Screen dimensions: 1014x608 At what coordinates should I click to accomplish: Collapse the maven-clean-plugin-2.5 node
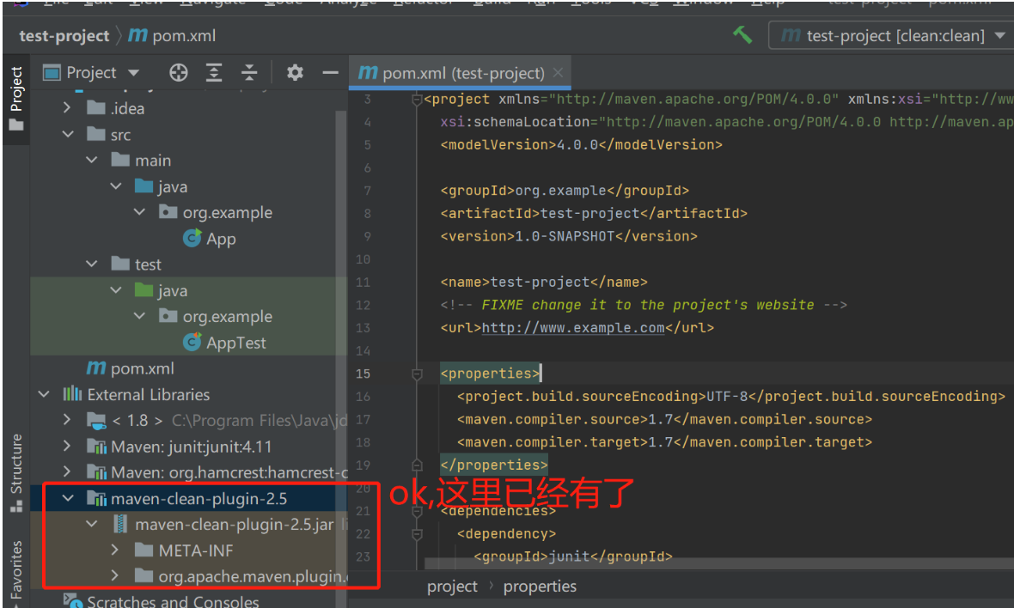click(x=67, y=498)
